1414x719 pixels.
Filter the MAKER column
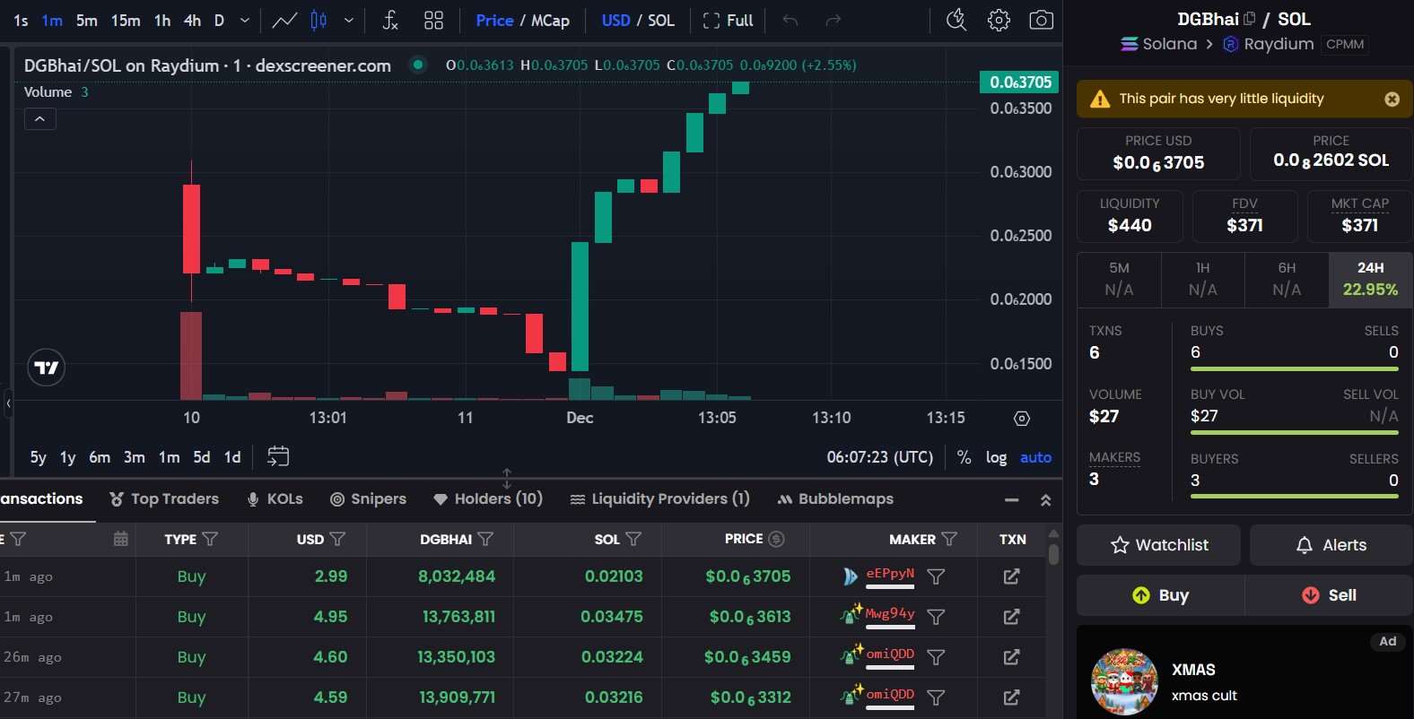coord(949,539)
